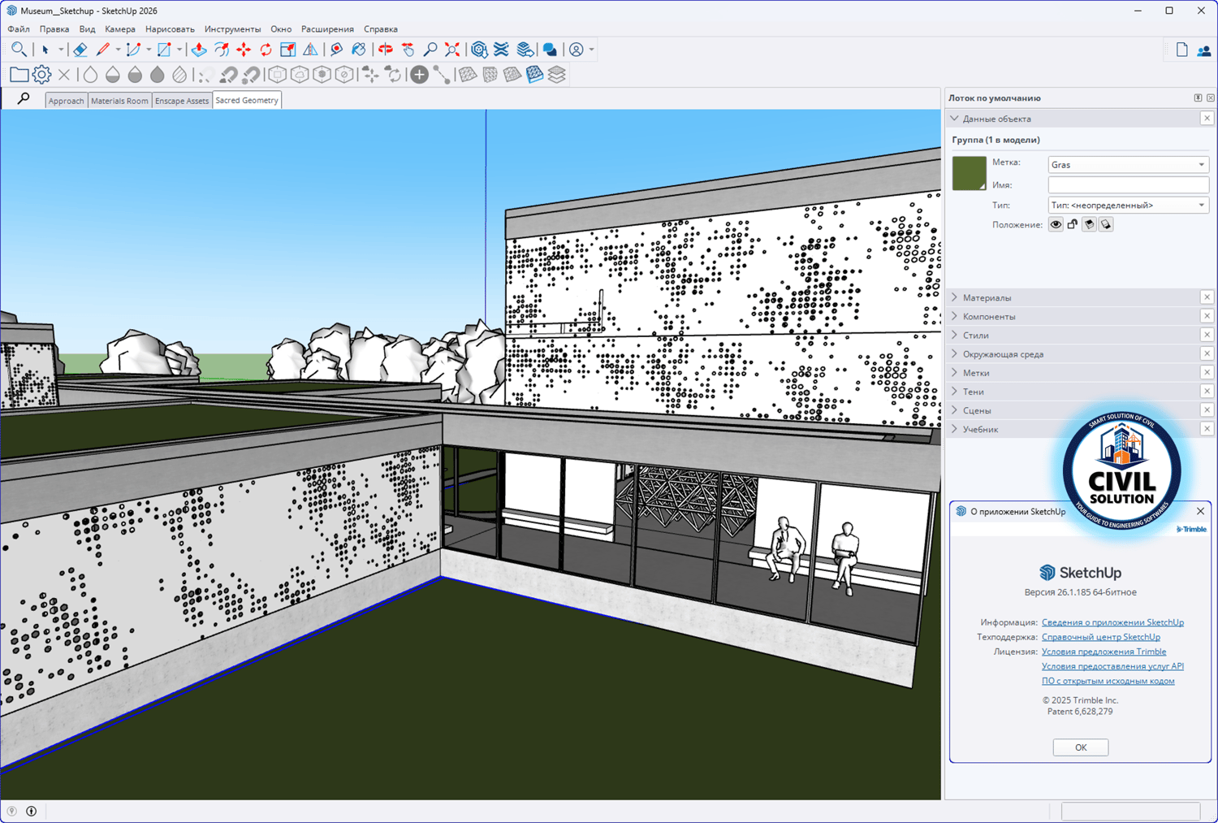Select the Zoom magnifier tool

tap(430, 50)
